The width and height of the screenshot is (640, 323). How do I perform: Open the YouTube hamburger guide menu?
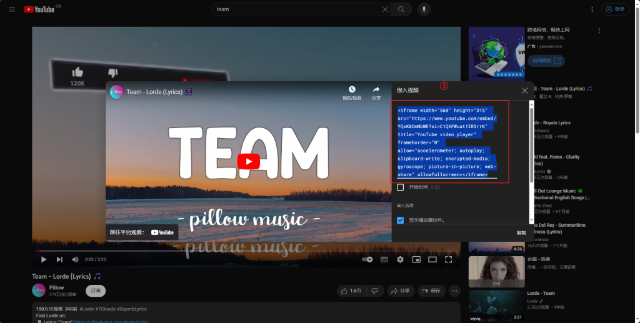pos(11,9)
